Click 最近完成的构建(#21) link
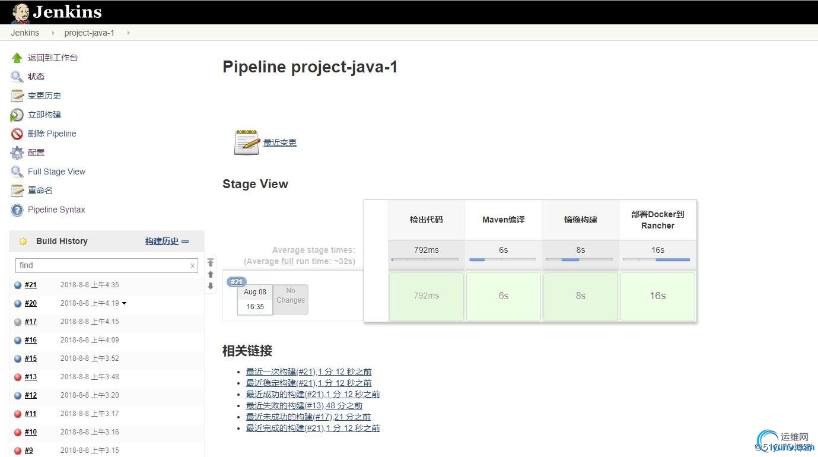Image resolution: width=818 pixels, height=457 pixels. (313, 428)
